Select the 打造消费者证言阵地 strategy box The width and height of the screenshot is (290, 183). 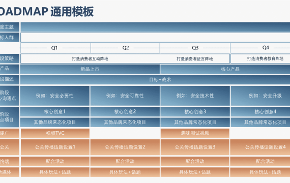[195, 58]
